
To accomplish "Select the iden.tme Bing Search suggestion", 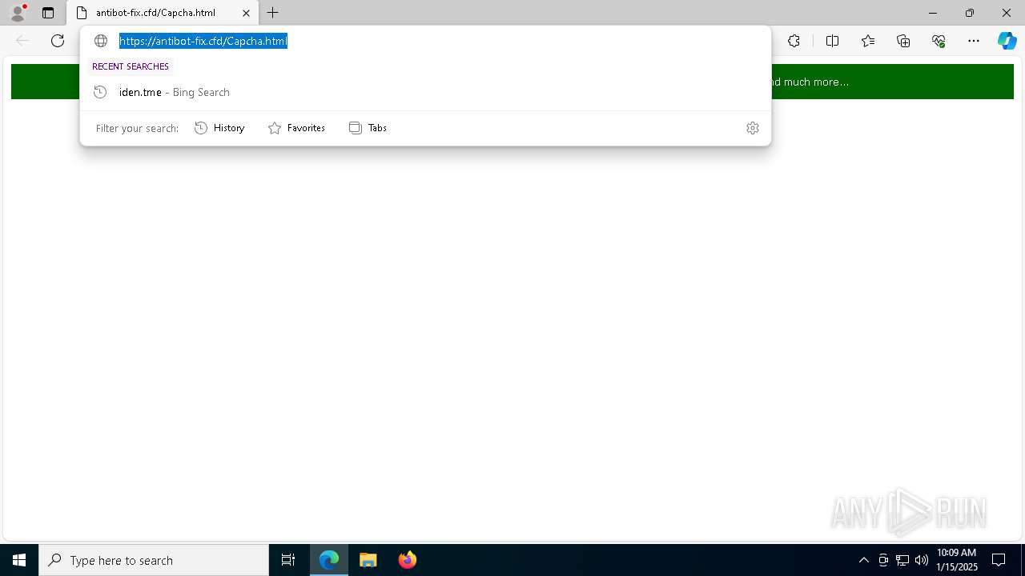I will (425, 92).
